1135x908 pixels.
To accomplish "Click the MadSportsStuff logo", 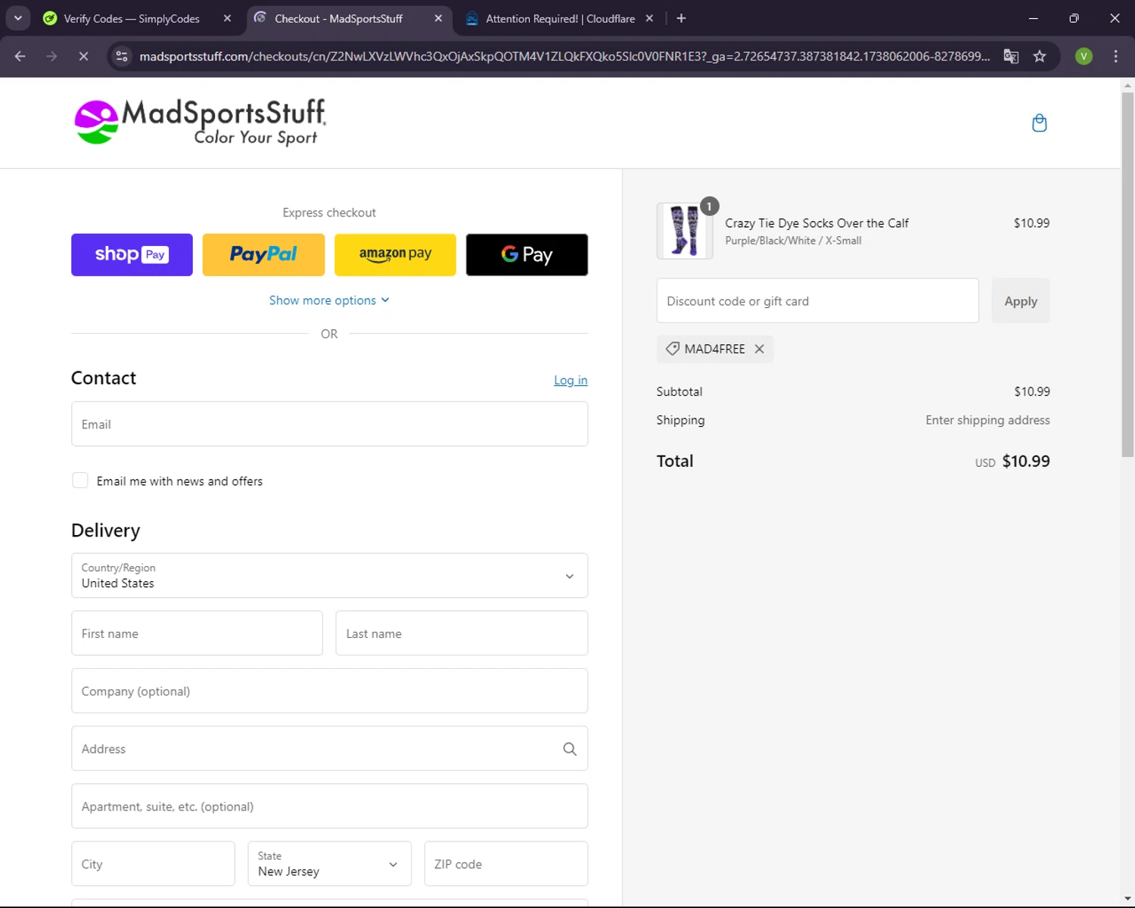I will [x=200, y=122].
